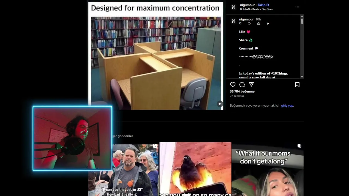Share the post with the paper plane icon

(x=251, y=85)
